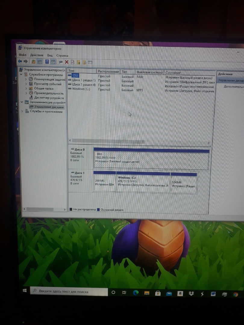The height and width of the screenshot is (325, 244).
Task: Launch Google Chrome from the taskbar
Action: [236, 295]
